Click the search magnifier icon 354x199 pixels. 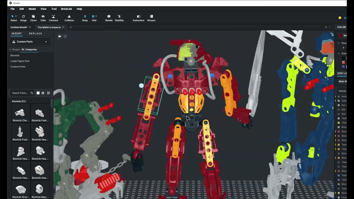click(x=32, y=93)
